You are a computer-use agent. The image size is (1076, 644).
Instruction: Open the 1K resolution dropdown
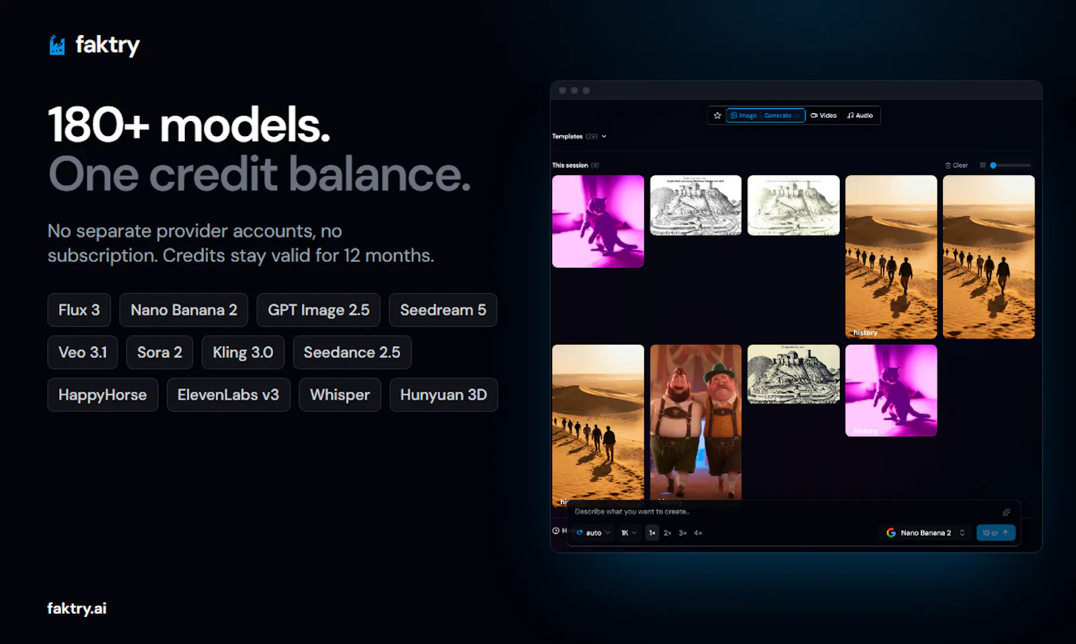[x=628, y=533]
